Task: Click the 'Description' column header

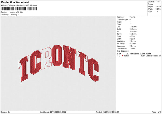Action: pyautogui.click(x=134, y=54)
